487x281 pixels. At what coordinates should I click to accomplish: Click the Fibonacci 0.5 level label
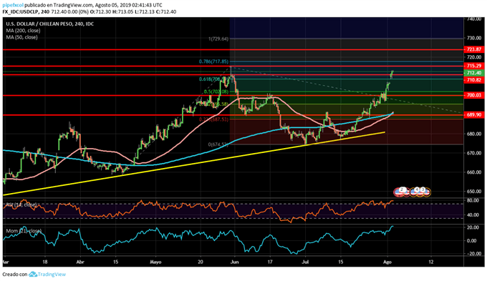[216, 92]
